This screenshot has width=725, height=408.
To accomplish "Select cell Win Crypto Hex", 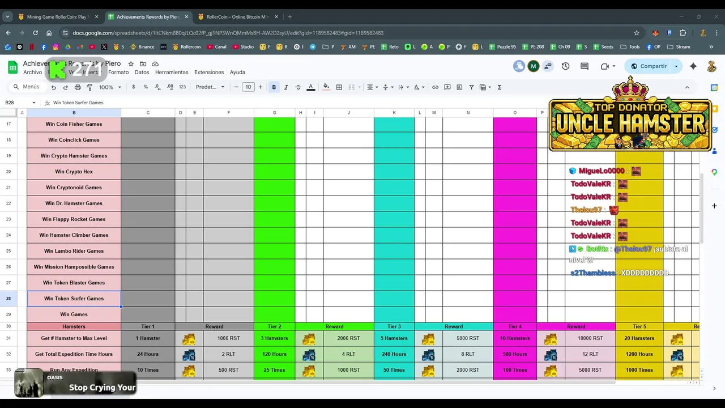I will (74, 172).
